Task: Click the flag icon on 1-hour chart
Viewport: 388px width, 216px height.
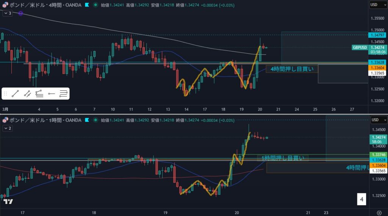Action: coord(87,120)
